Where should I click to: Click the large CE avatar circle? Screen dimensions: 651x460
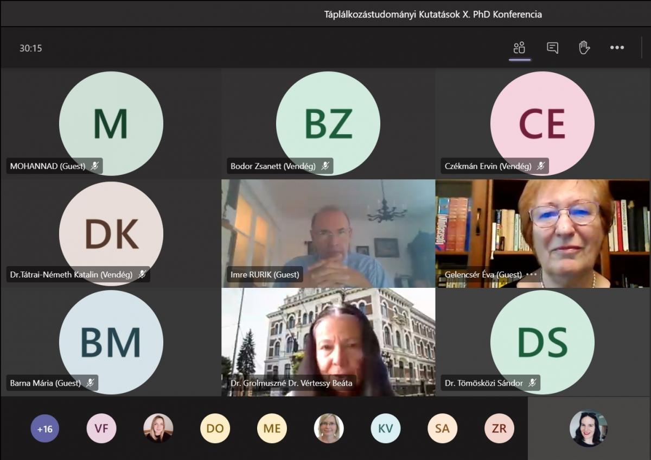542,123
